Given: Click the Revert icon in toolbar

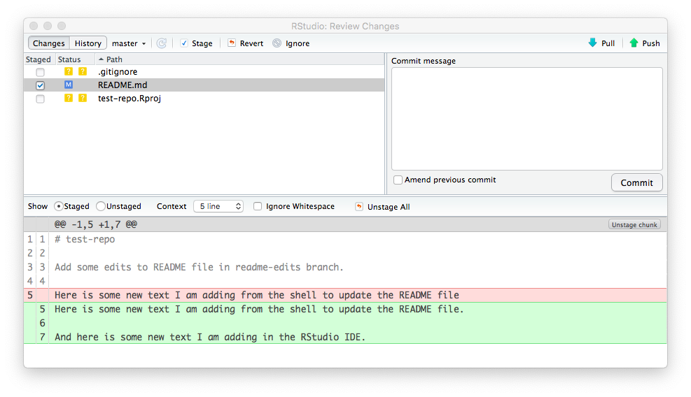Looking at the screenshot, I should [232, 43].
